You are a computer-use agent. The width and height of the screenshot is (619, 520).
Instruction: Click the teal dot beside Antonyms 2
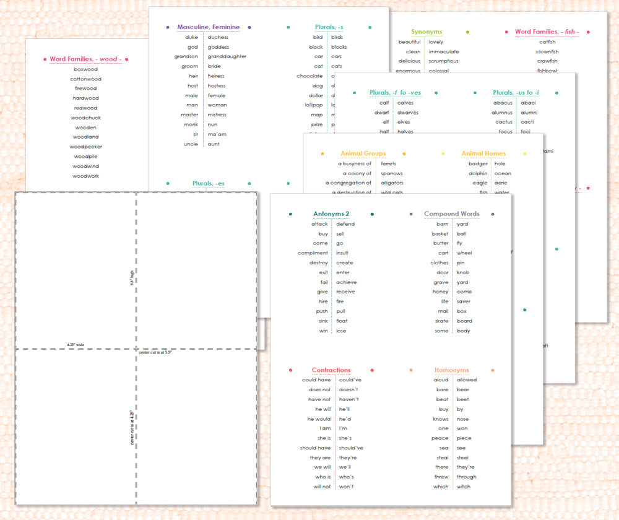(x=290, y=214)
